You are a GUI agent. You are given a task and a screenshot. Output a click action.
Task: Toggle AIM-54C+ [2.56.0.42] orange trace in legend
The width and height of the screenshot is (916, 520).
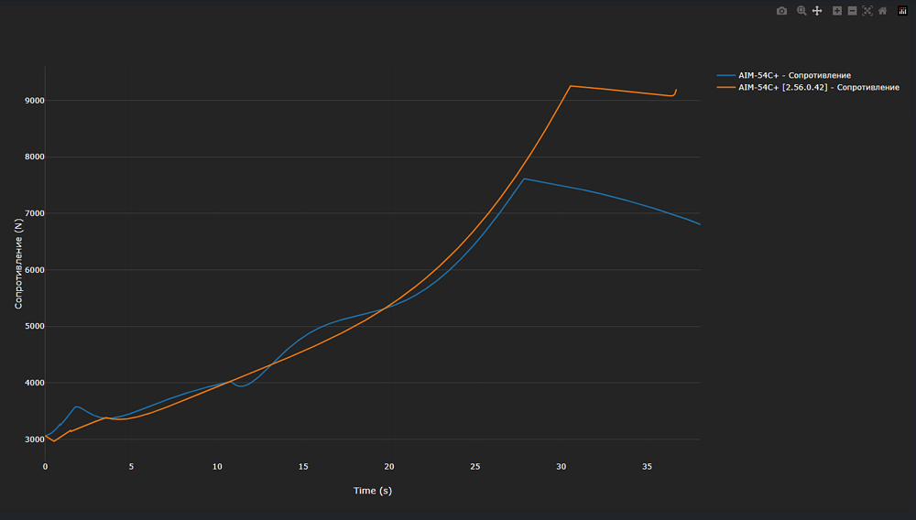pyautogui.click(x=809, y=88)
